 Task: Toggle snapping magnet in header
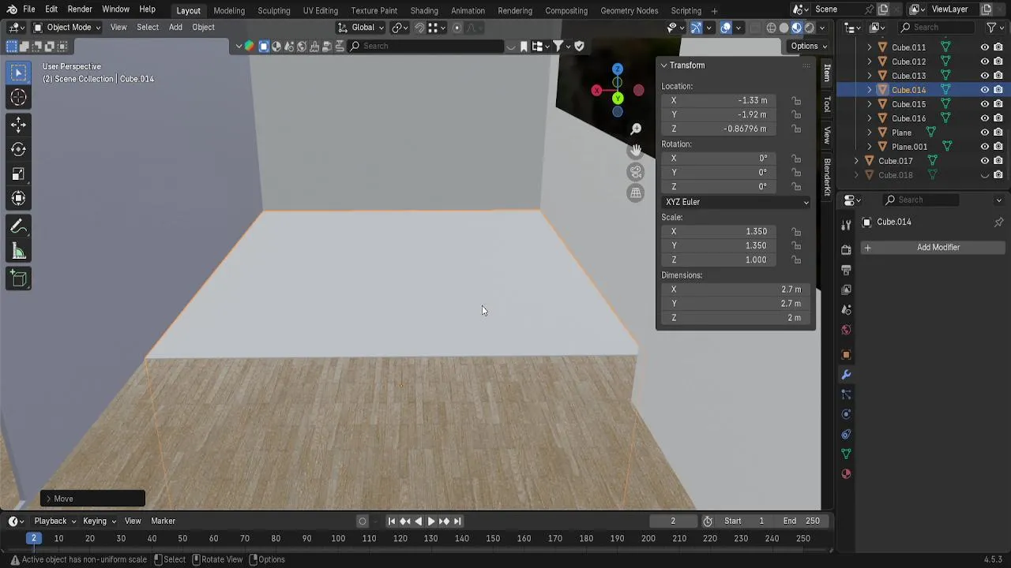point(419,28)
